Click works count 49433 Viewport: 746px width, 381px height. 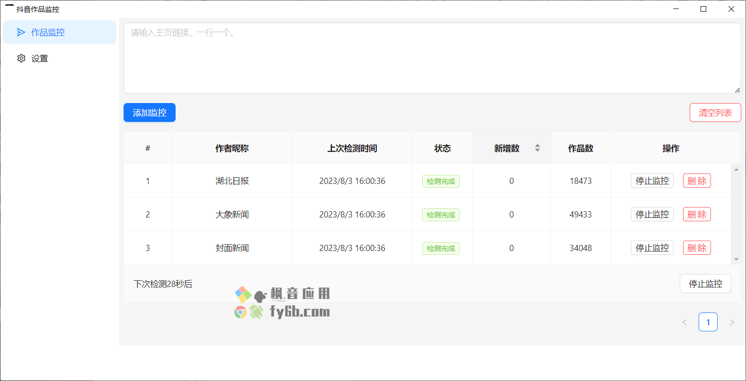pos(581,215)
